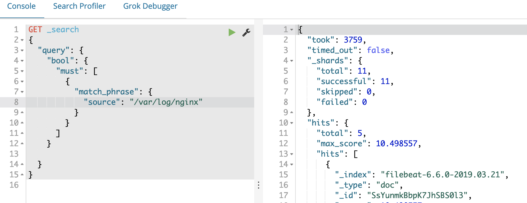
Task: Place cursor on the "/var/log/nginx" source value
Action: click(166, 102)
